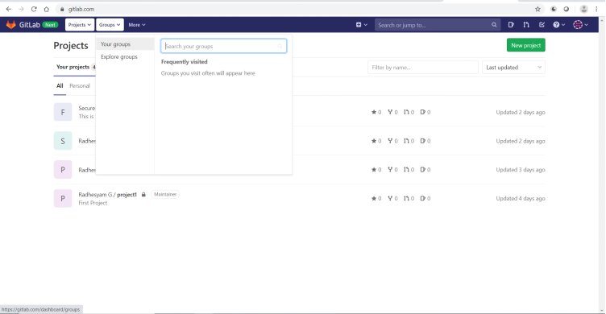Click the New project button
The width and height of the screenshot is (606, 314).
point(525,45)
